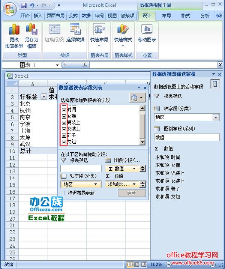Screen dimensions: 225x269
Task: Select the 总计 row label cell
Action: click(33, 151)
